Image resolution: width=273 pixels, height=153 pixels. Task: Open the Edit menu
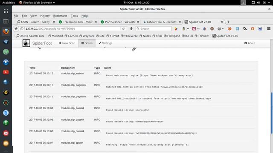coord(24,16)
